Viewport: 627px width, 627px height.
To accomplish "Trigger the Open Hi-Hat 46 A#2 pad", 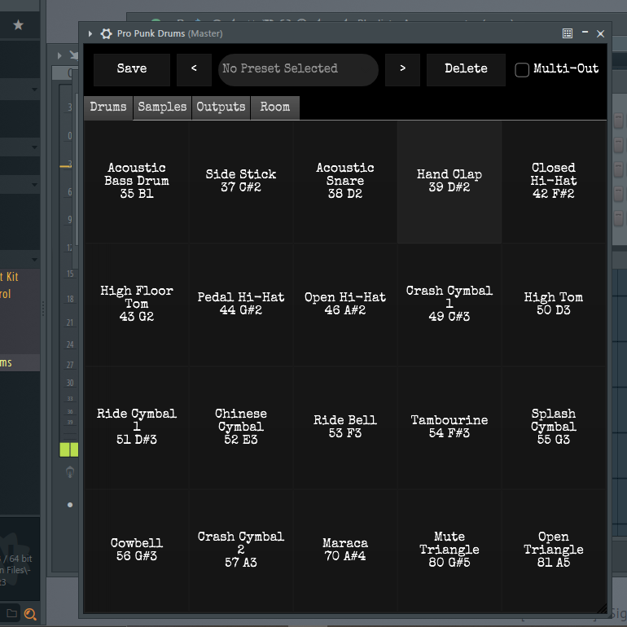I will 345,305.
